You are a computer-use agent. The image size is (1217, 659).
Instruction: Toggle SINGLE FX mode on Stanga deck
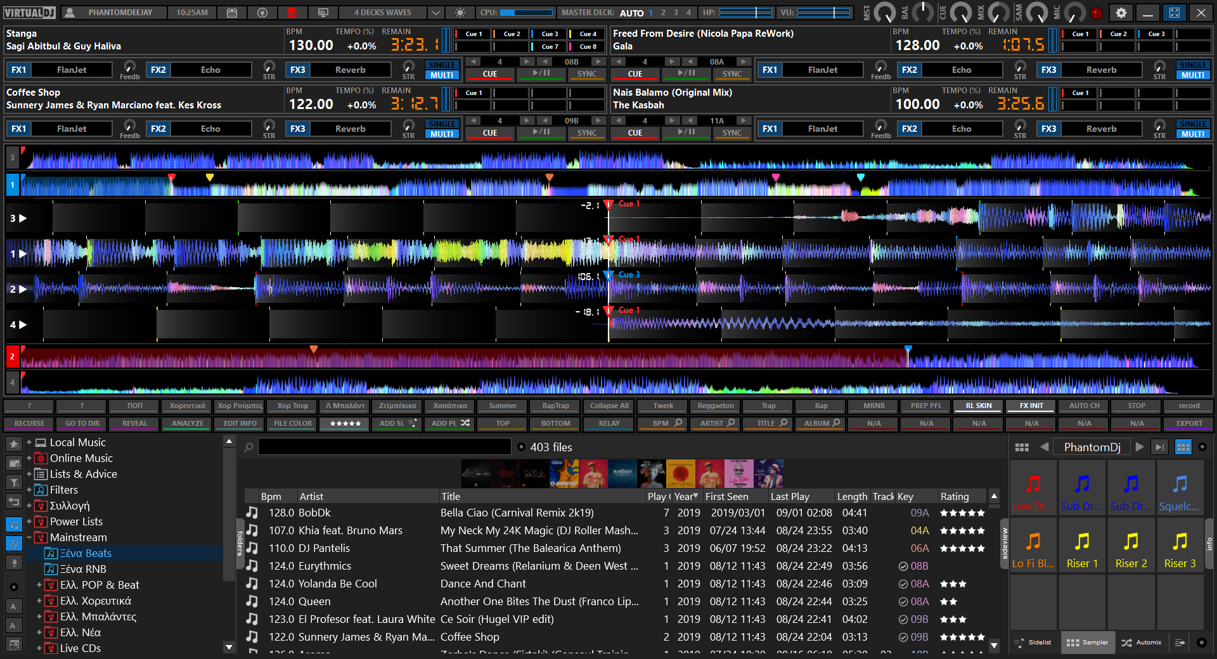(442, 65)
